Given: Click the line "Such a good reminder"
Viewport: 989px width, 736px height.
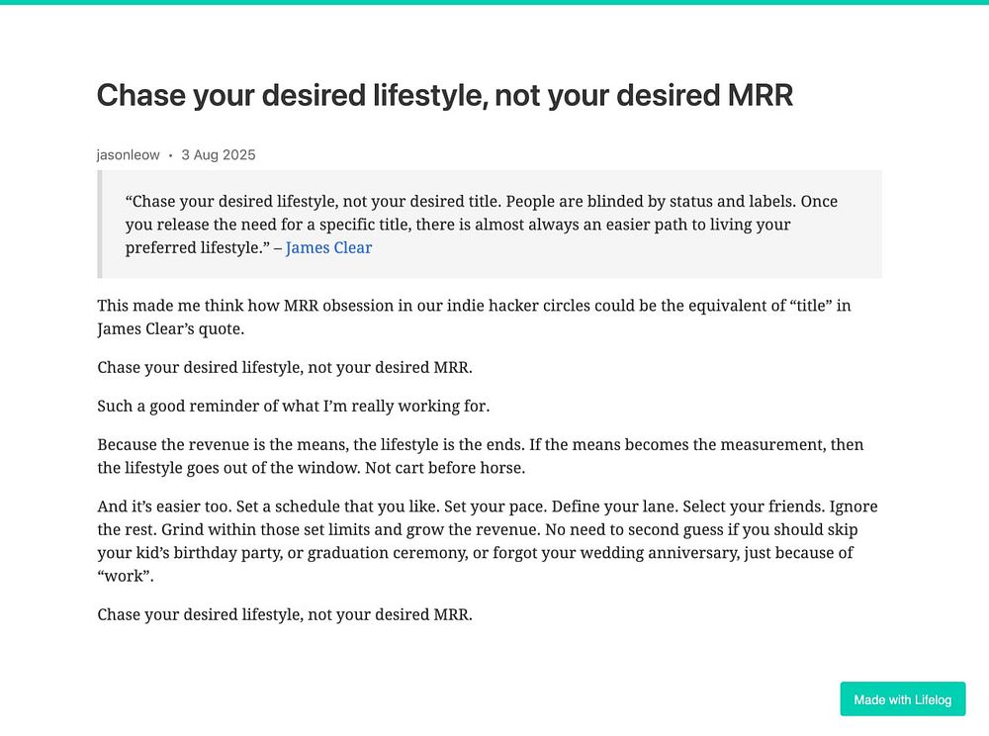Looking at the screenshot, I should tap(293, 406).
